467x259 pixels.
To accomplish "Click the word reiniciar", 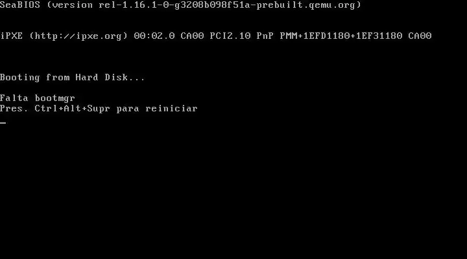I will [x=171, y=109].
